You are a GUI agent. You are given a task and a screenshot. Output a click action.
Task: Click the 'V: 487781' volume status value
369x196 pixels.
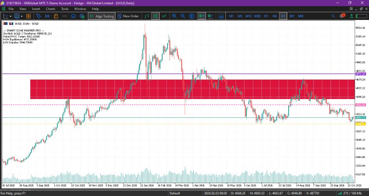click(x=312, y=193)
